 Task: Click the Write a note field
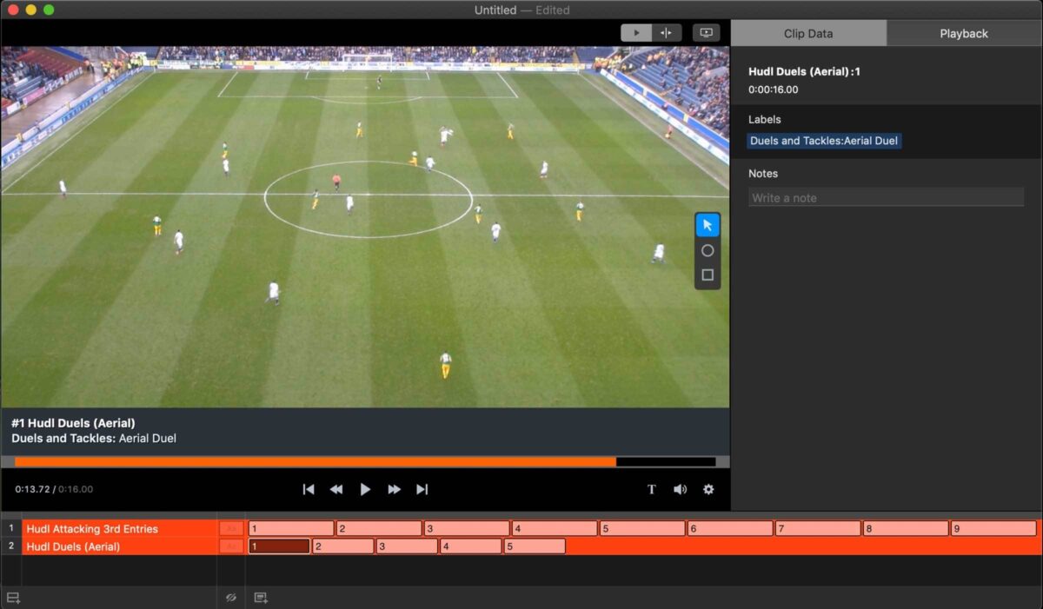[x=886, y=197]
